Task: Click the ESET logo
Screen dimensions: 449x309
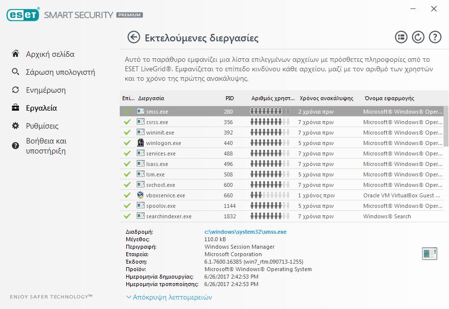Action: [x=23, y=14]
